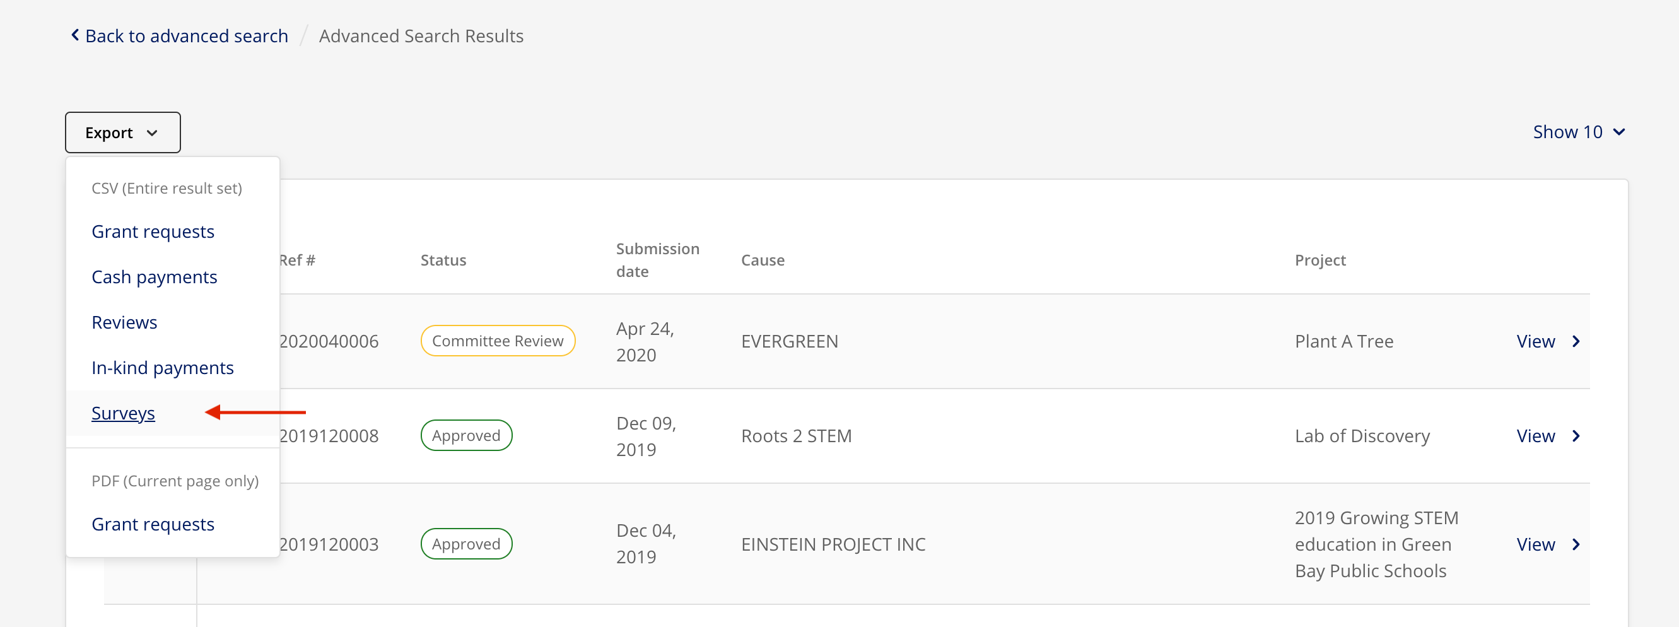Select Surveys export option
This screenshot has height=627, width=1679.
(122, 413)
